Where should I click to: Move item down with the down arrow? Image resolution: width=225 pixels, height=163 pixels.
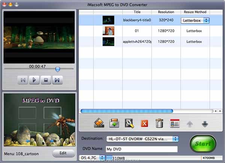point(205,124)
